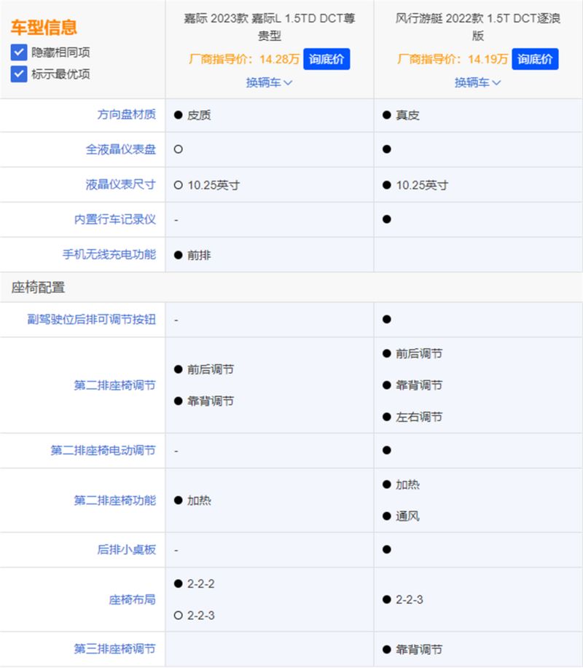This screenshot has height=668, width=583.
Task: Click the 座椅配置 section header
Action: [38, 288]
